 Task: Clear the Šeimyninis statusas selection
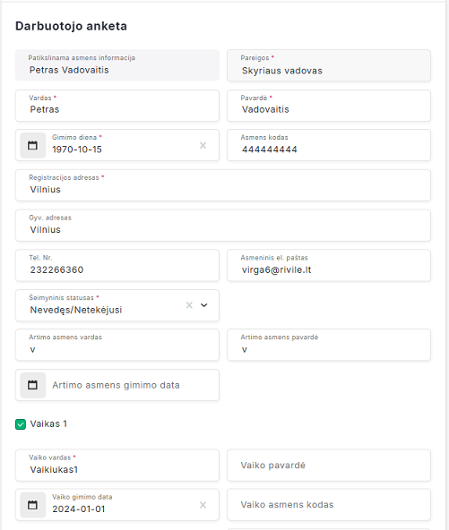(189, 305)
